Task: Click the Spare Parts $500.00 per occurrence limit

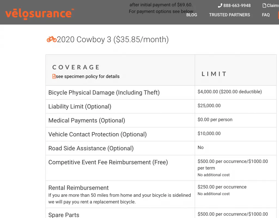Action: click(x=233, y=214)
